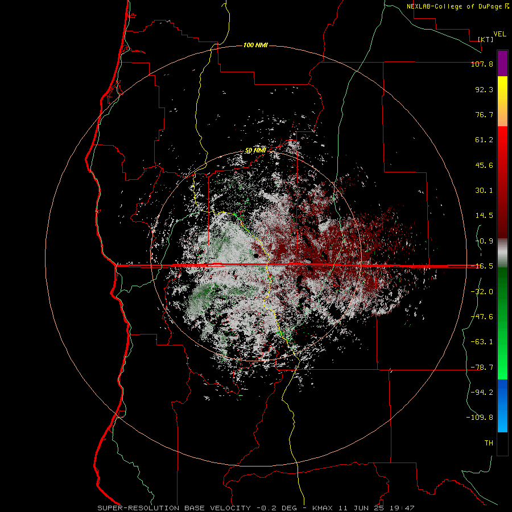Viewport: 512px width, 512px height.
Task: Click the -78.7 legend value
Action: (482, 368)
